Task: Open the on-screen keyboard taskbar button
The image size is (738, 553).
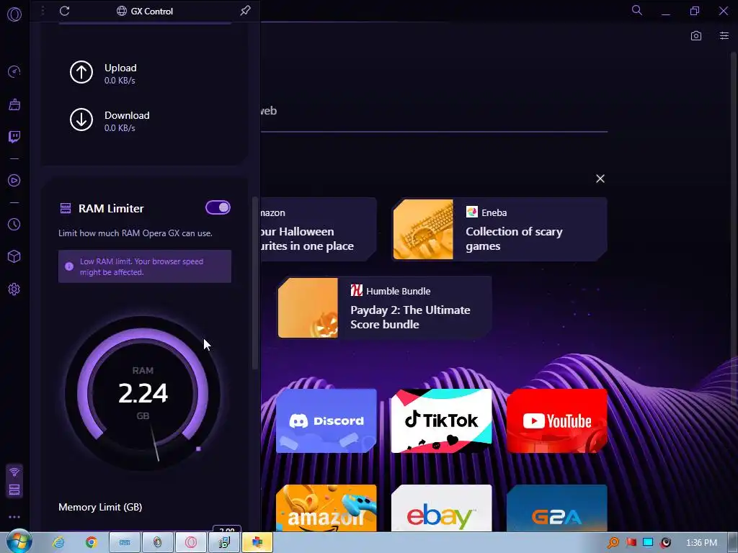Action: [125, 542]
